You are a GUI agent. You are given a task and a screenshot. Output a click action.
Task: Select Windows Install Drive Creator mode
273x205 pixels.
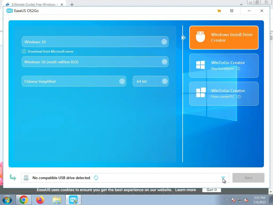tap(224, 38)
